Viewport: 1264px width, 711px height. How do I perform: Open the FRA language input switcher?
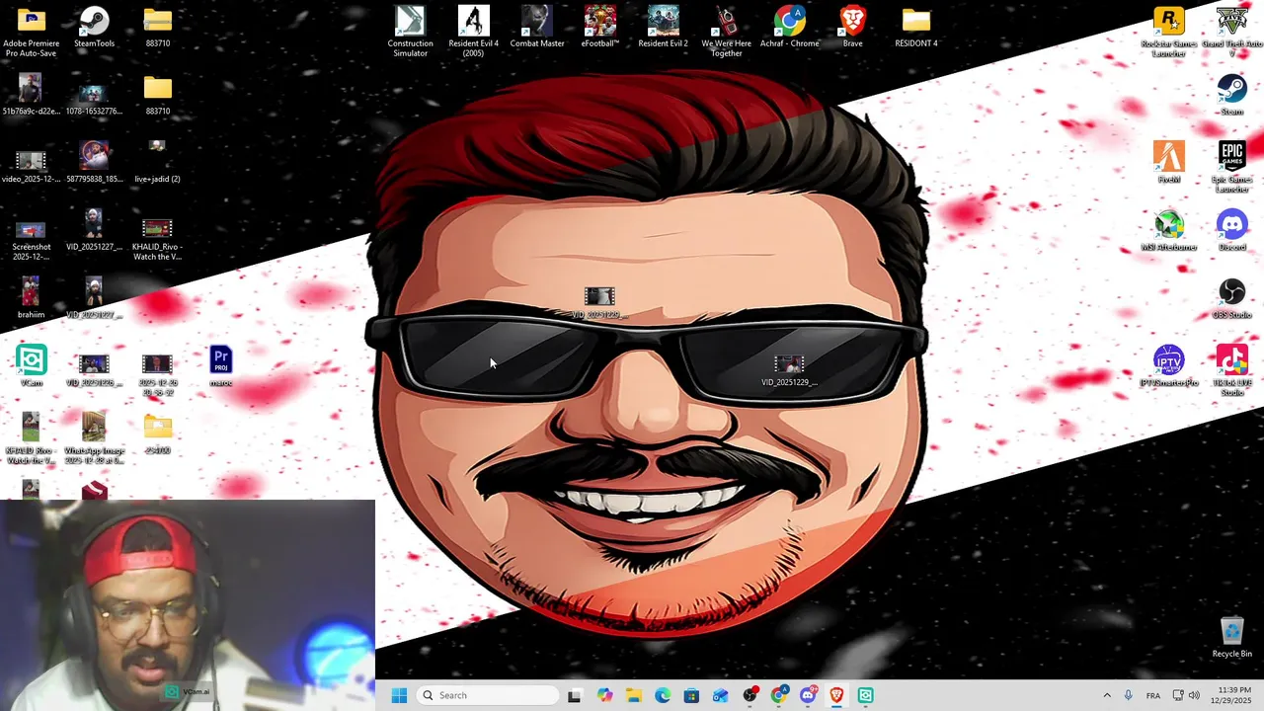pyautogui.click(x=1152, y=695)
